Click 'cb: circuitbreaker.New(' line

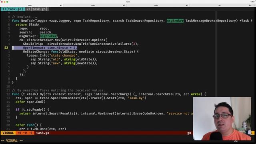(x=63, y=40)
